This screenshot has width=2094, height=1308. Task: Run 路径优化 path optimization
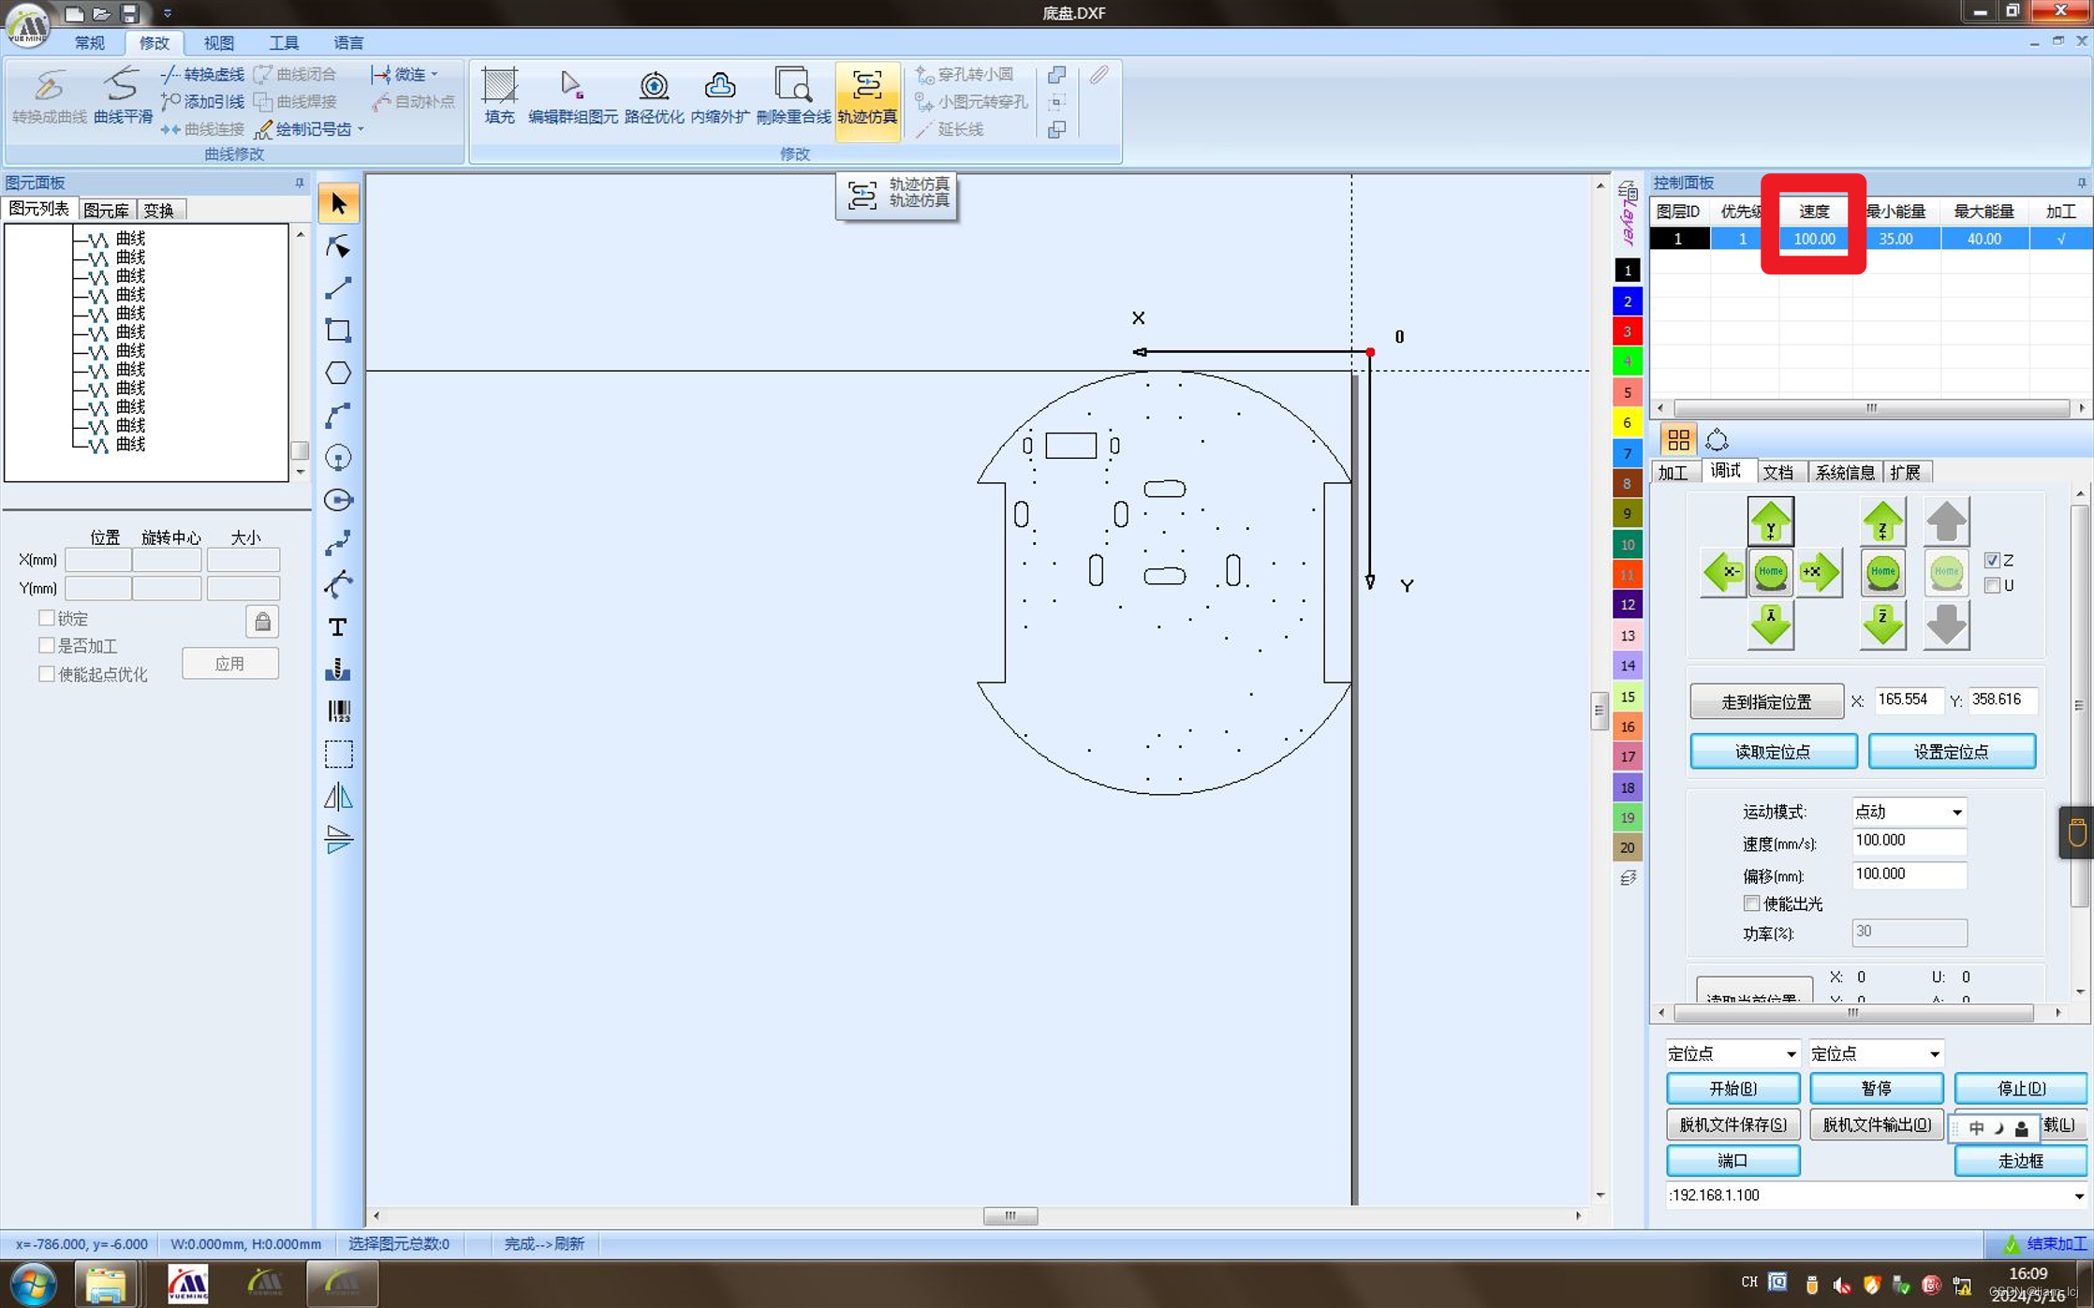pos(654,96)
